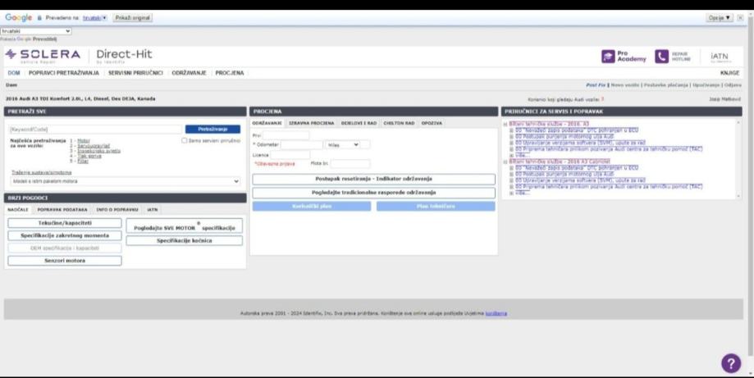The width and height of the screenshot is (754, 378).
Task: Click the Novo vozilo link
Action: [x=625, y=85]
